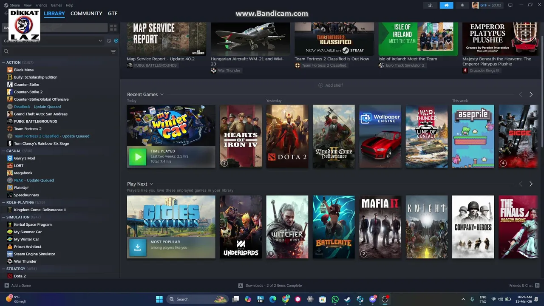This screenshot has width=544, height=306.
Task: Select The Witcher Wild Hunt cover
Action: tap(287, 227)
